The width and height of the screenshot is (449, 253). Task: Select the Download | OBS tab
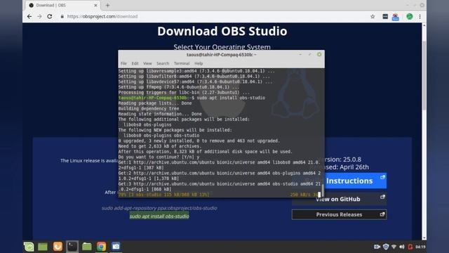click(x=63, y=5)
